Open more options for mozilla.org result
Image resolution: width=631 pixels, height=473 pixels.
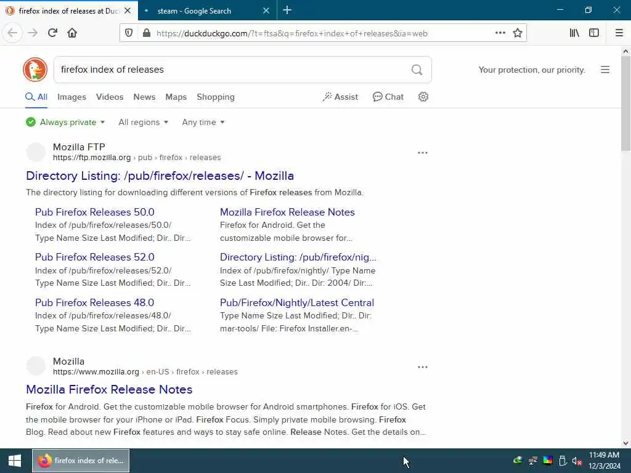[423, 367]
